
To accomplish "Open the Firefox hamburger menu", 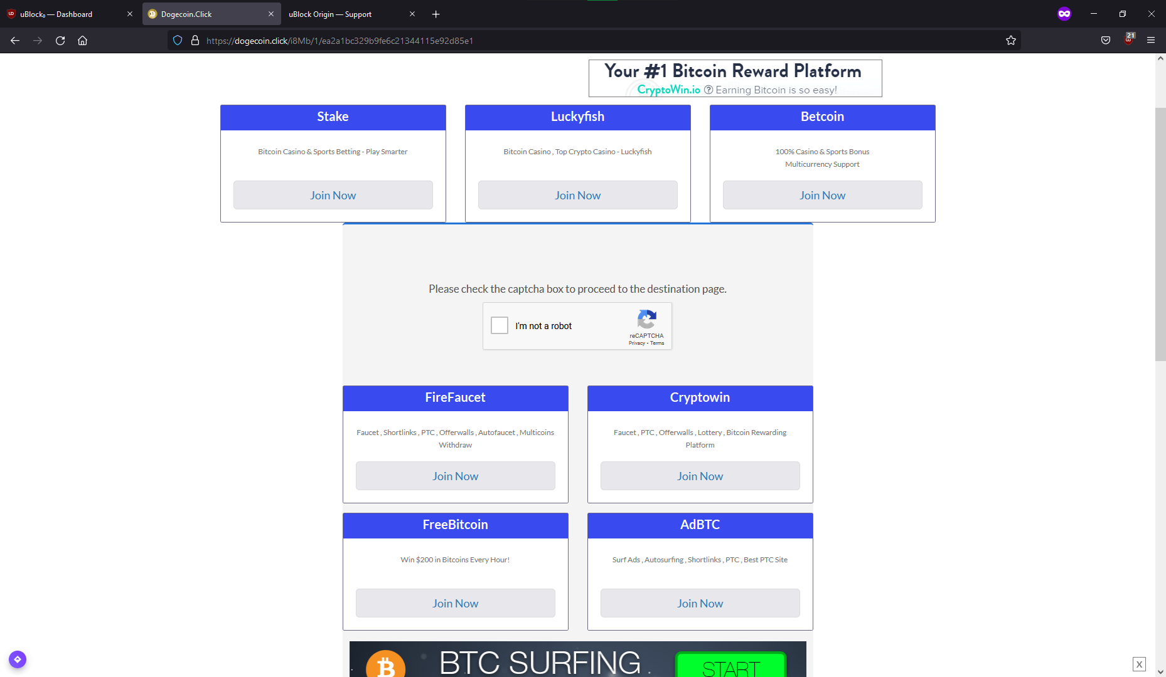I will pos(1152,40).
